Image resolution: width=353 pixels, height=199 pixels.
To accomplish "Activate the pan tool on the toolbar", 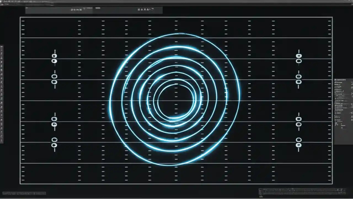I will pyautogui.click(x=81, y=9).
